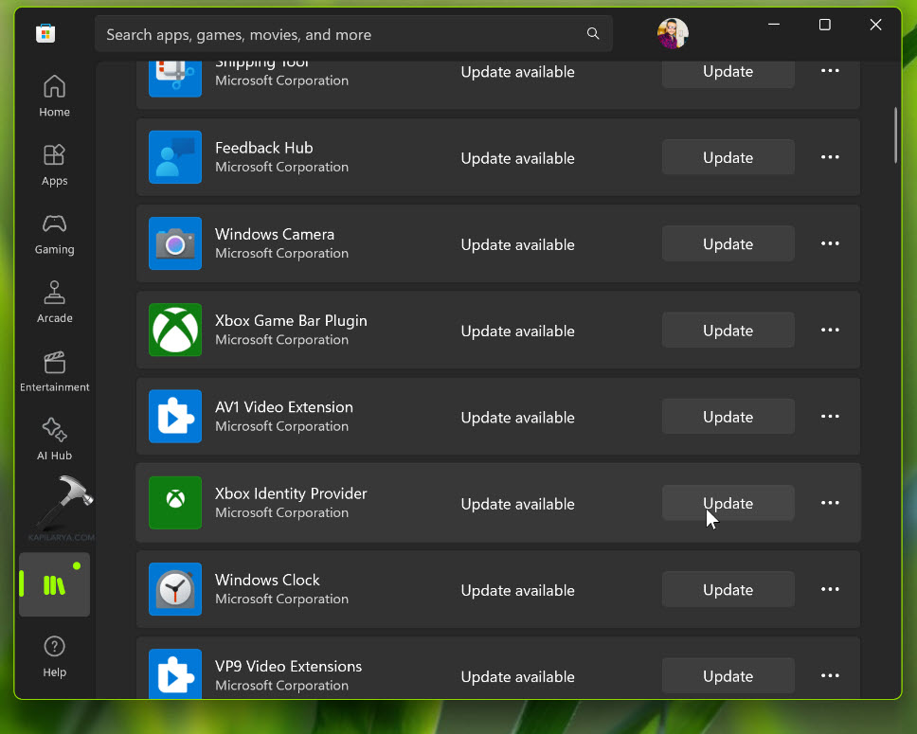
Task: Open more options for Windows Camera
Action: [830, 243]
